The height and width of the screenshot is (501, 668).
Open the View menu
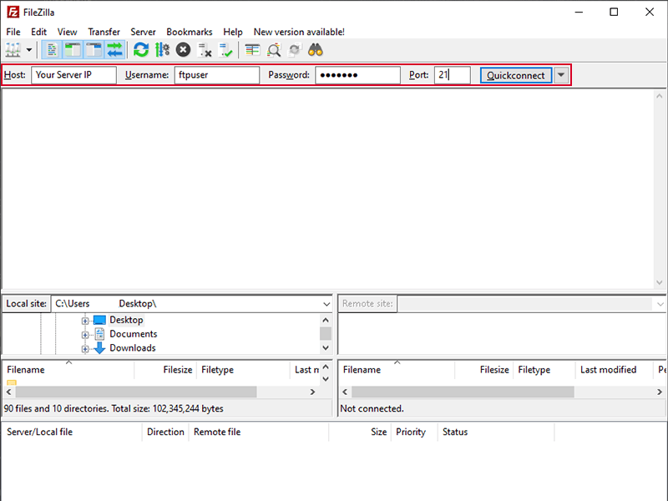pyautogui.click(x=68, y=32)
